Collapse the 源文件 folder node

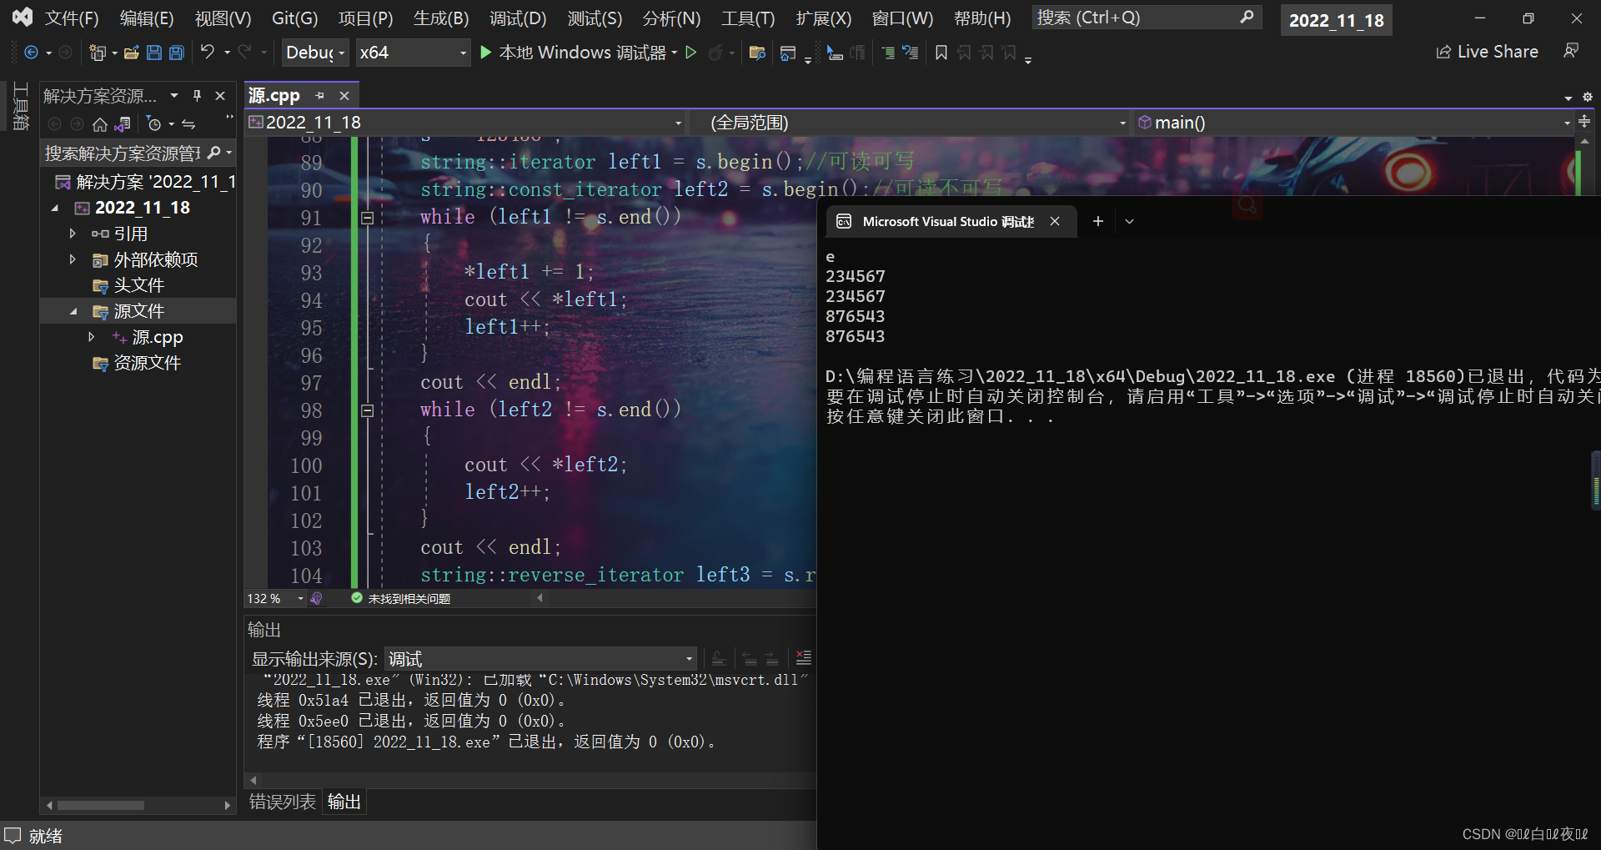(x=73, y=311)
